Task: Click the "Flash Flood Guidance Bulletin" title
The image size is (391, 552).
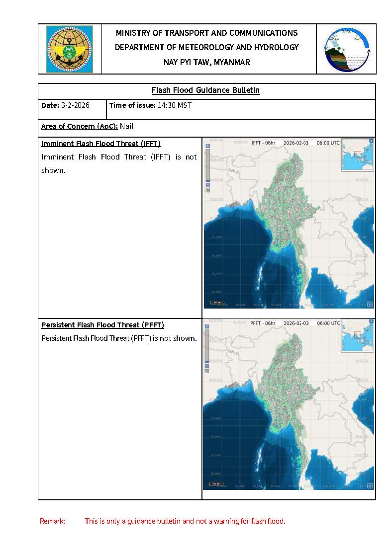Action: tap(205, 90)
